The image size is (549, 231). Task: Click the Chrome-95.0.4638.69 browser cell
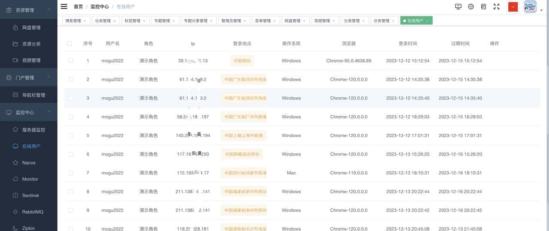(x=349, y=61)
